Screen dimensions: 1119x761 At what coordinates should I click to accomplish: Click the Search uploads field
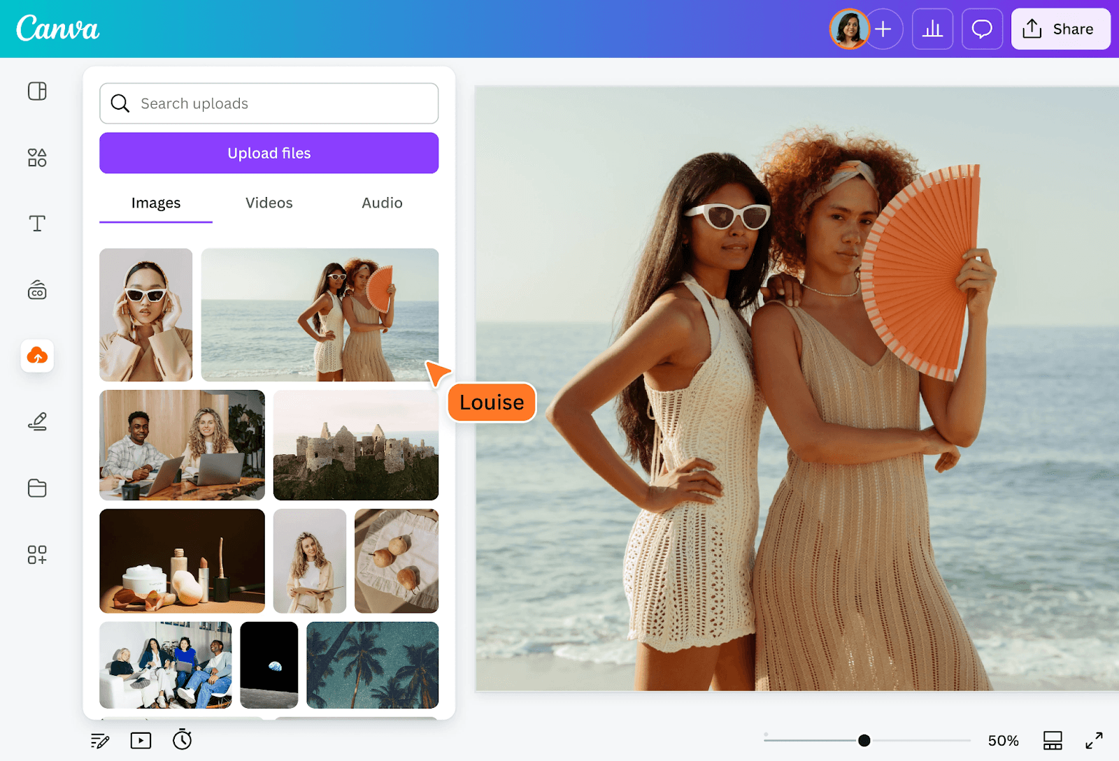coord(269,103)
